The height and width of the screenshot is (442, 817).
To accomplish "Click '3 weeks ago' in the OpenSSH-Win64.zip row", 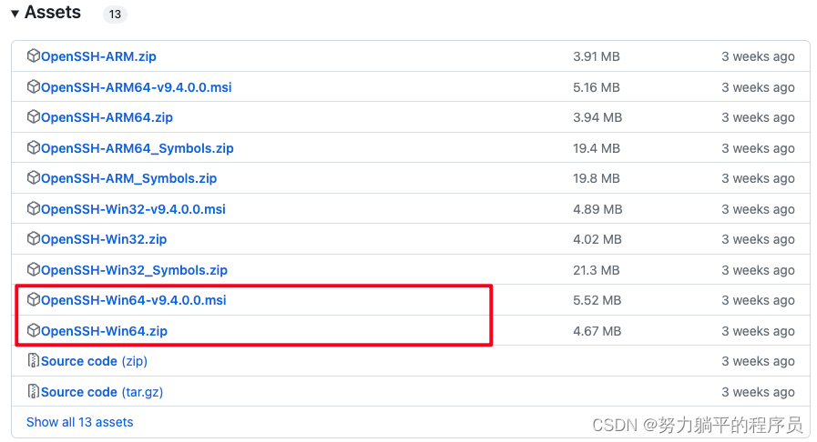I will click(x=758, y=331).
